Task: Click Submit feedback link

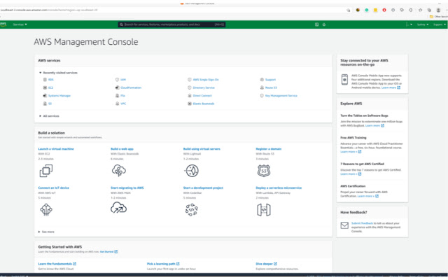Action: (x=362, y=223)
